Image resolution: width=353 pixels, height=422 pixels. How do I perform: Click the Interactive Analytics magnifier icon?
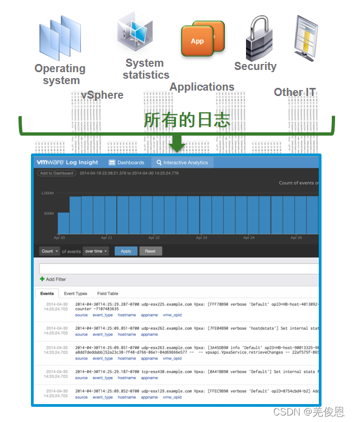(x=159, y=163)
